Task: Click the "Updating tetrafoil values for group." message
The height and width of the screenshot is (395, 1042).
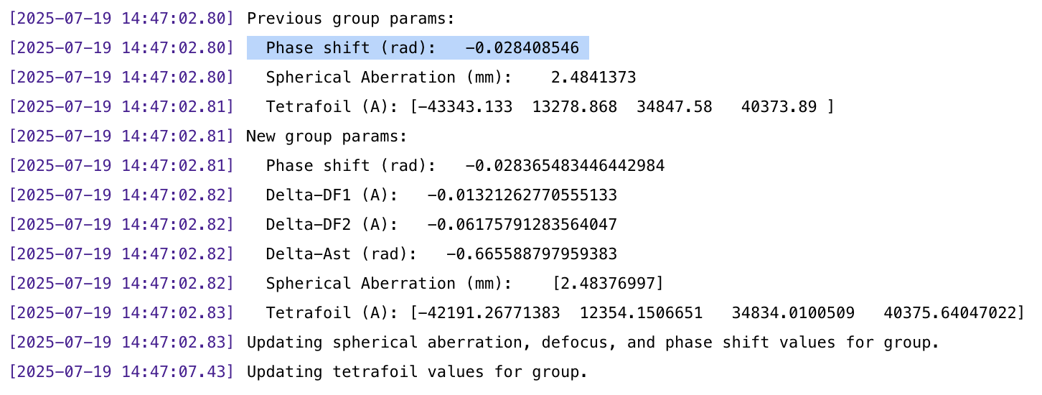Action: [x=417, y=372]
